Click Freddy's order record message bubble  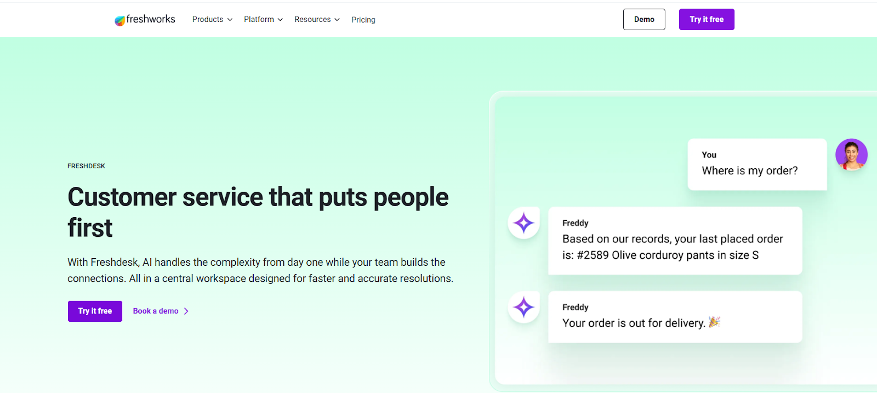point(674,241)
